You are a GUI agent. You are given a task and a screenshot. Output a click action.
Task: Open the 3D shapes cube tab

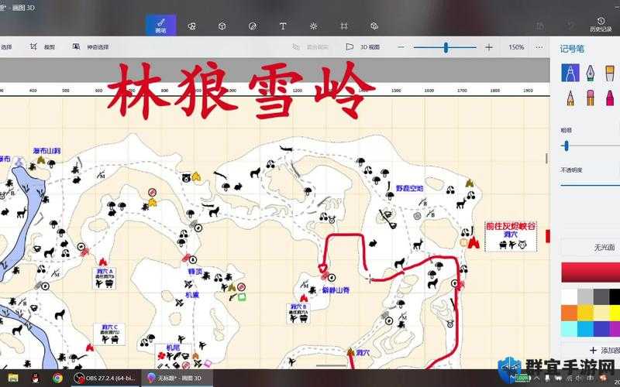(x=222, y=26)
